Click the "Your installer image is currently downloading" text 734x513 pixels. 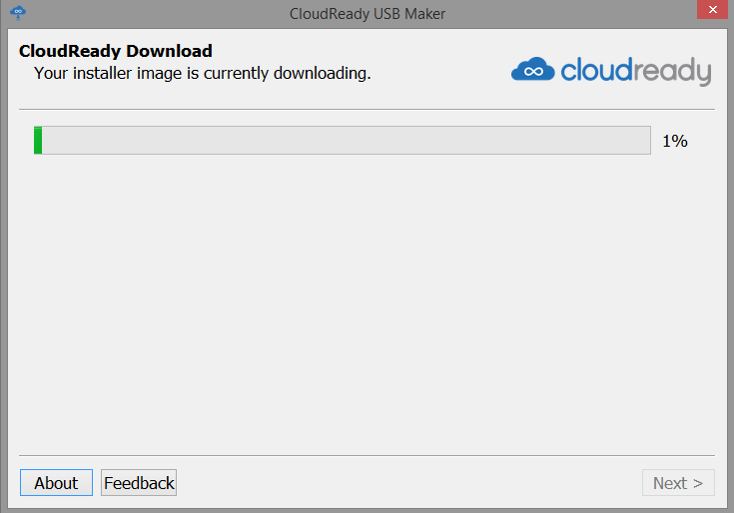tap(202, 73)
